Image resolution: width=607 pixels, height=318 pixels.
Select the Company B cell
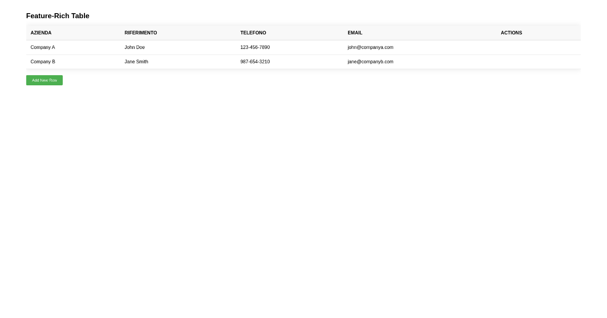pos(42,62)
